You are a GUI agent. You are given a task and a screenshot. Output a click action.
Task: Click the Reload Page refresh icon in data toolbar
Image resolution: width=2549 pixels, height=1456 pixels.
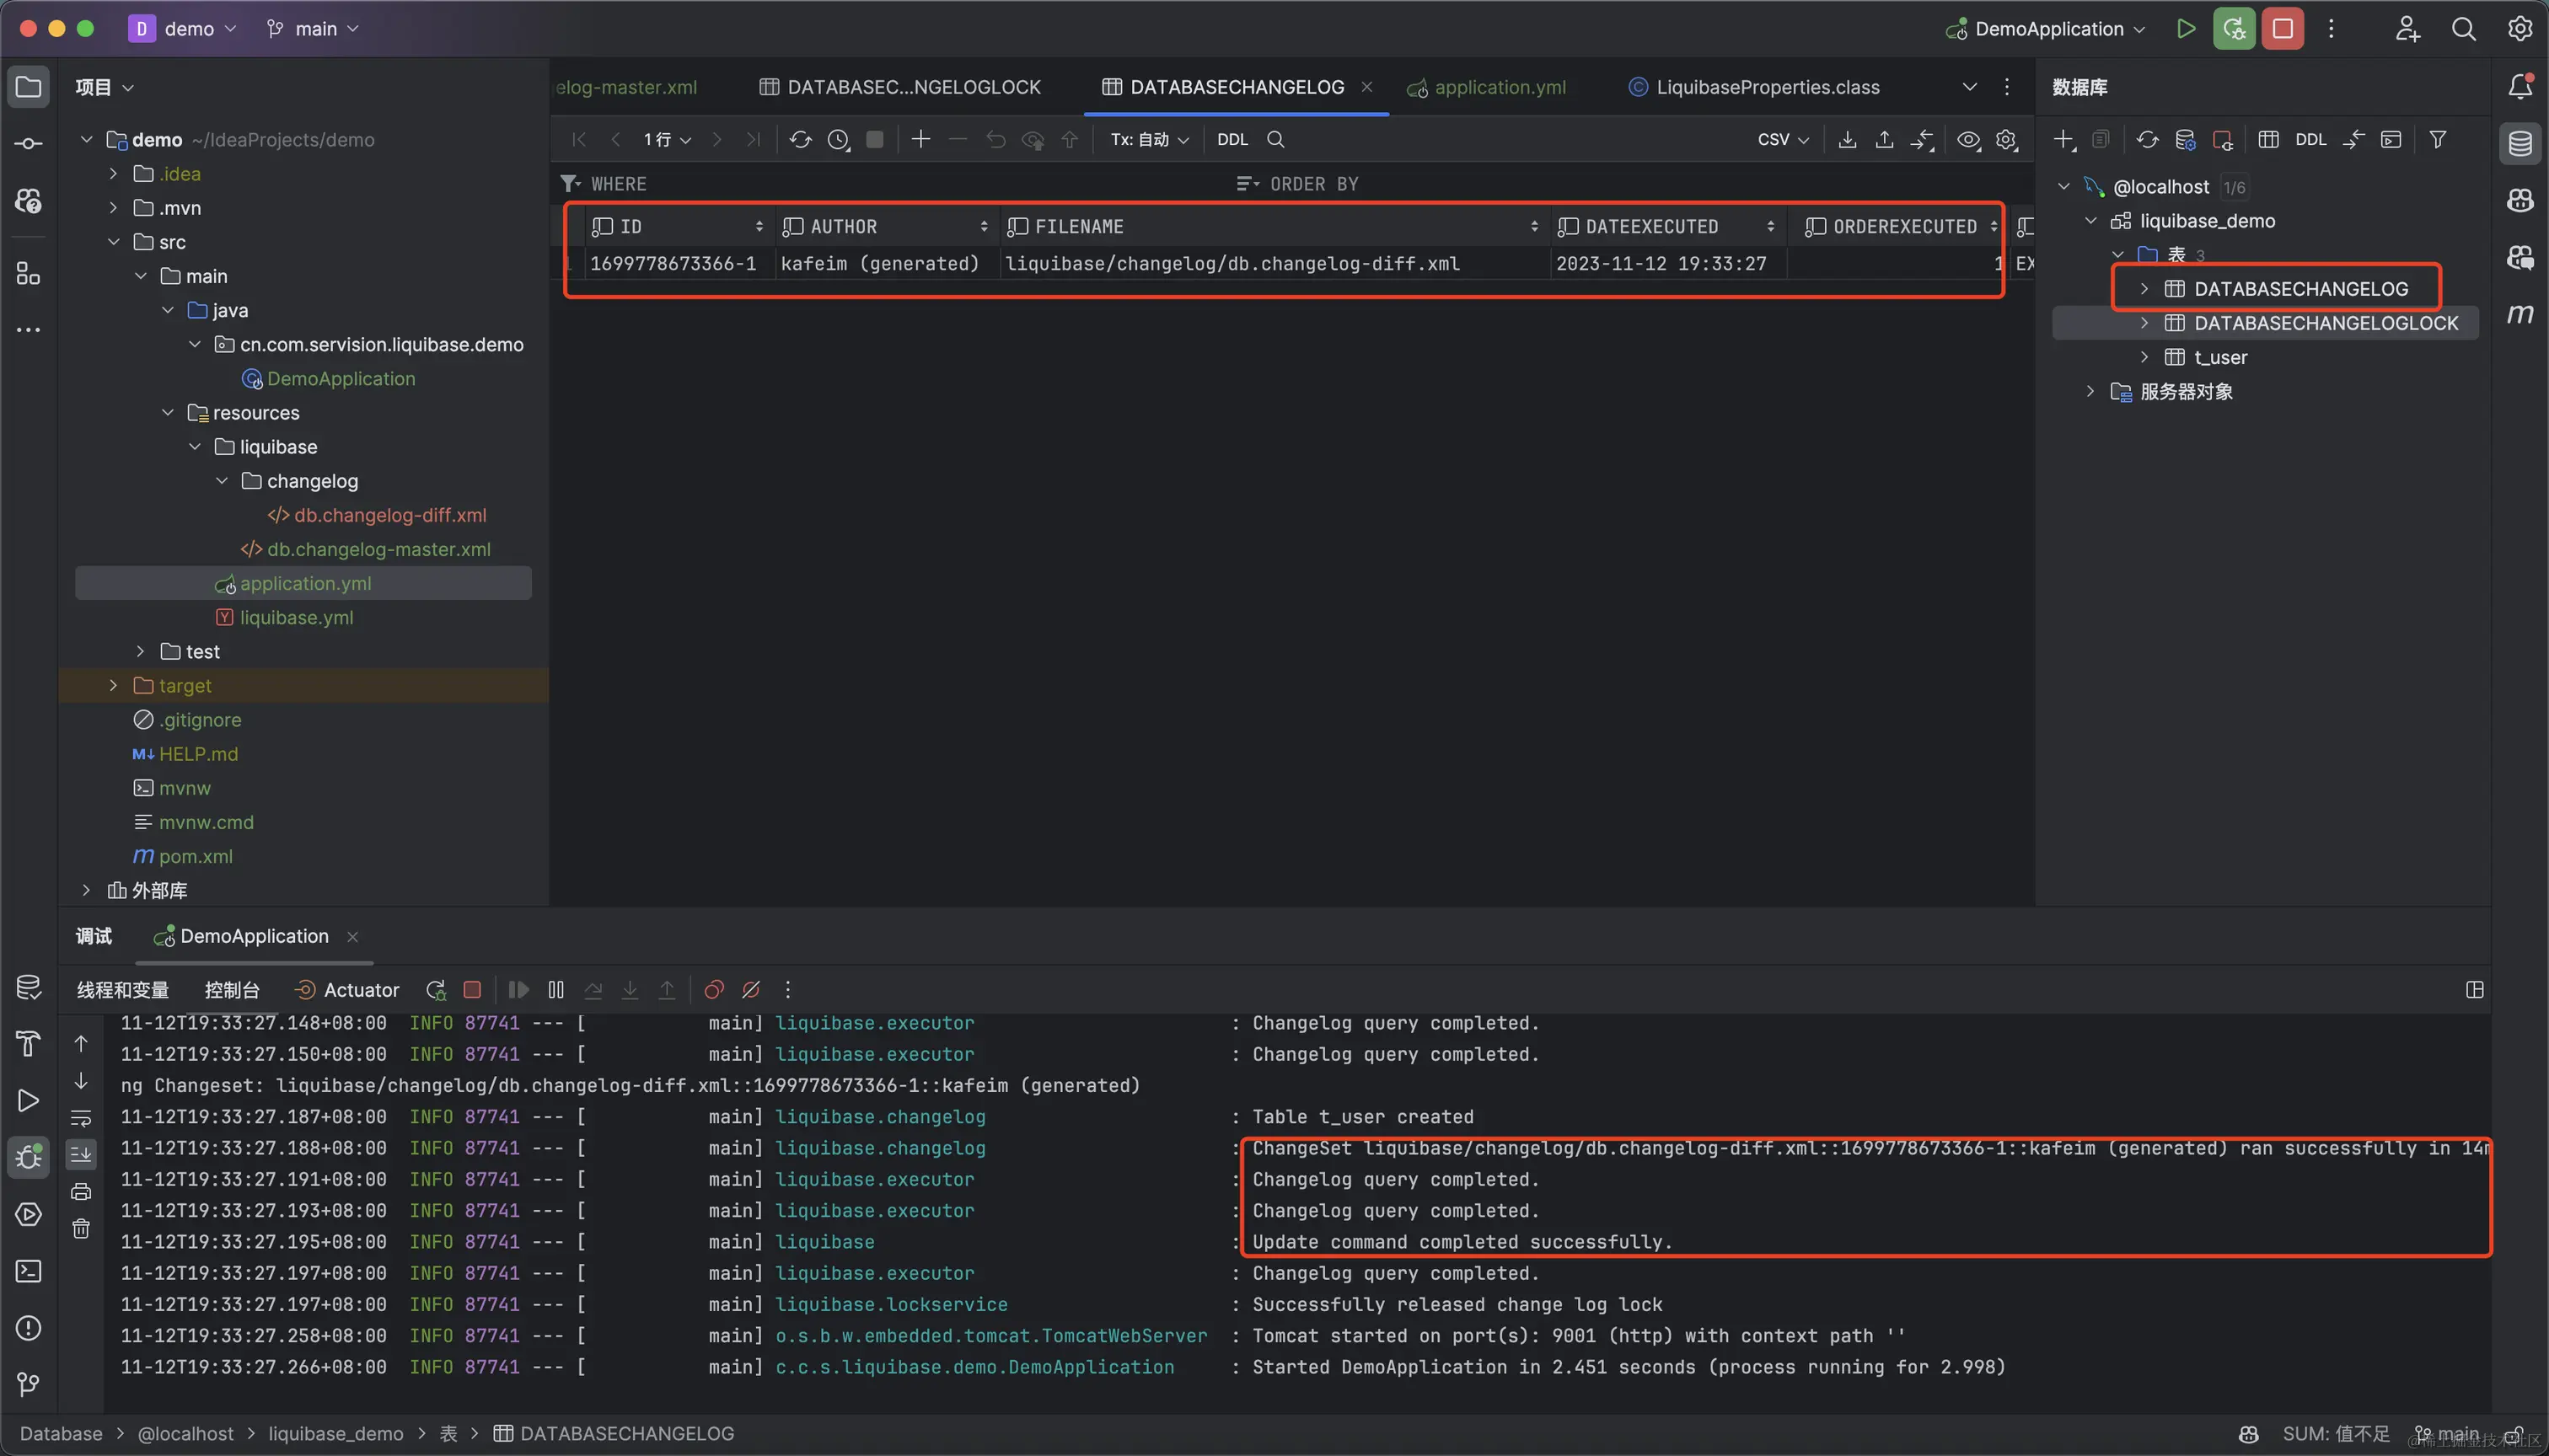[x=800, y=140]
